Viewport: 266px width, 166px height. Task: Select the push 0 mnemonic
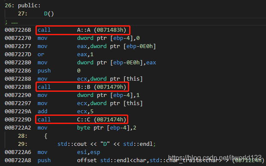point(44,71)
